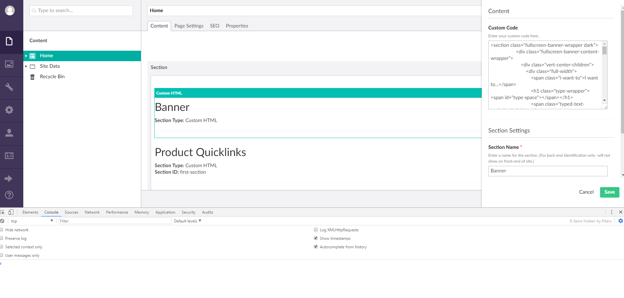Open the Users section icon
624x298 pixels.
pyautogui.click(x=9, y=133)
